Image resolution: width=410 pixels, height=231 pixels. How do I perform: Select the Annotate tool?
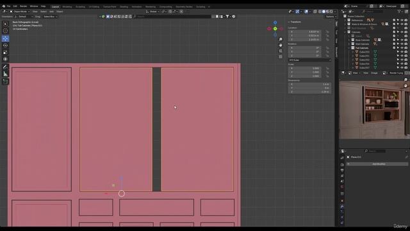(x=5, y=67)
